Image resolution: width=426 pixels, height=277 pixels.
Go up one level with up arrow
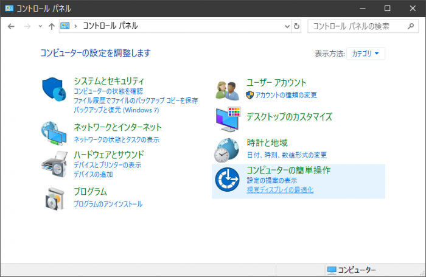click(52, 26)
